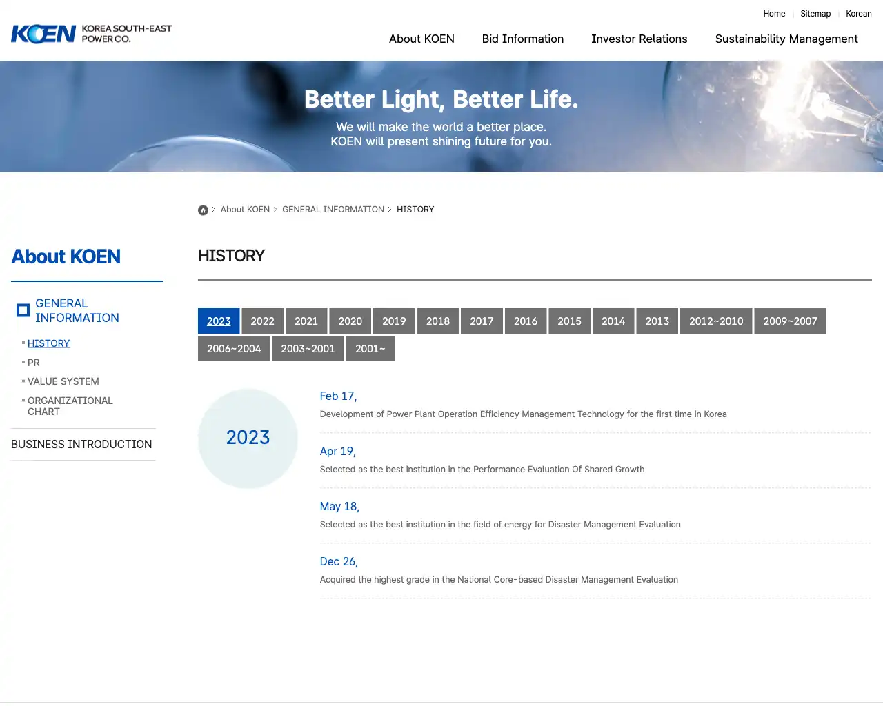Open the VALUE SYSTEM page
This screenshot has width=883, height=706.
point(63,381)
